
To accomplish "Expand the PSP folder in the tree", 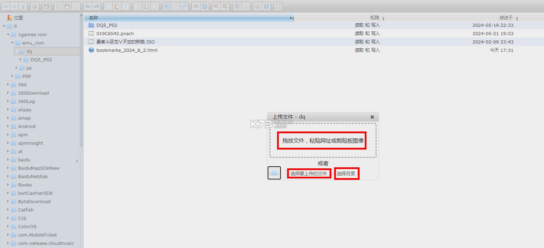I will pos(13,76).
